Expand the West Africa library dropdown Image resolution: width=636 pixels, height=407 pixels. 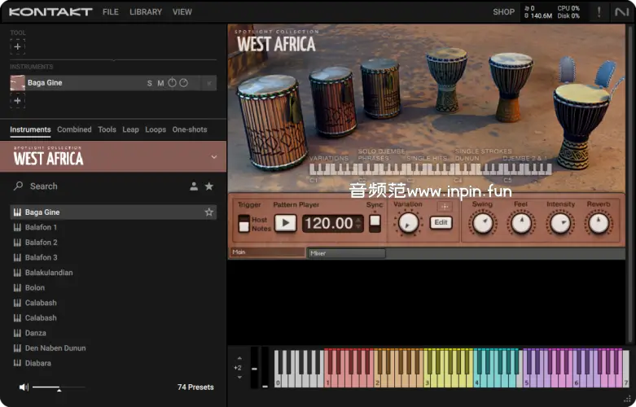click(x=214, y=157)
